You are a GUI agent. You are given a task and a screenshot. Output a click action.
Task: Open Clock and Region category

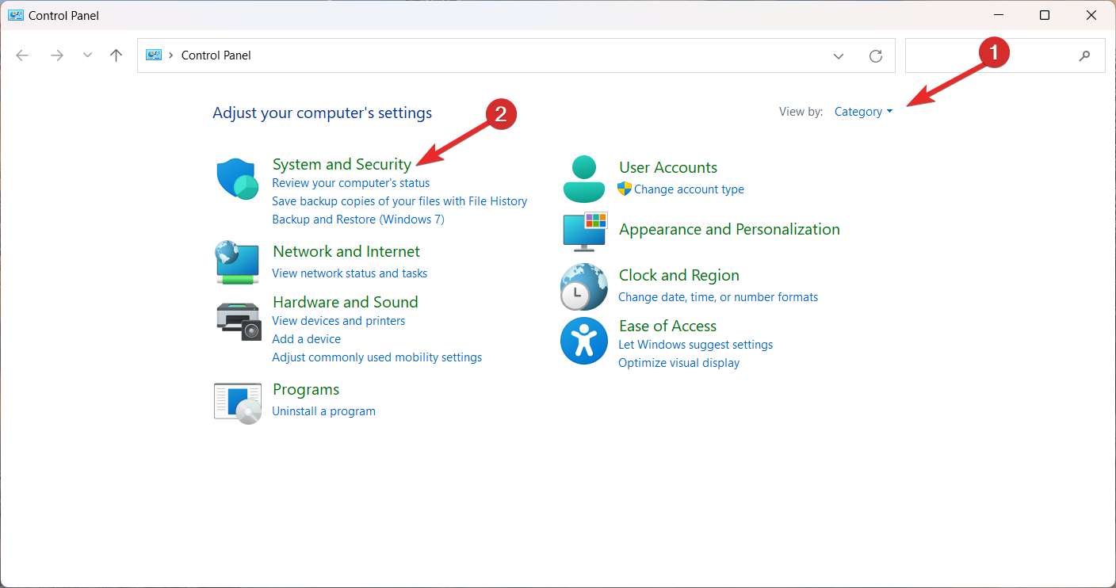(x=679, y=275)
